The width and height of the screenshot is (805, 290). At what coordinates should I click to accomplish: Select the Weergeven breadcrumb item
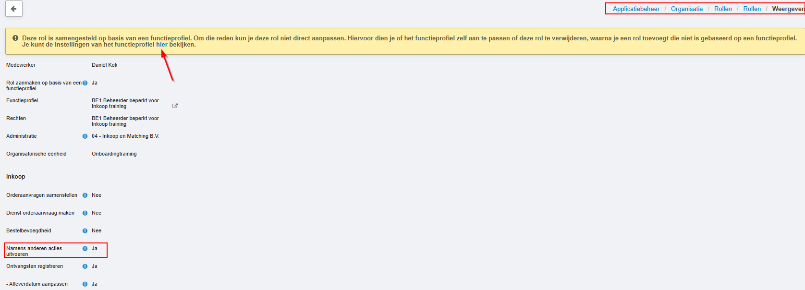(x=788, y=9)
